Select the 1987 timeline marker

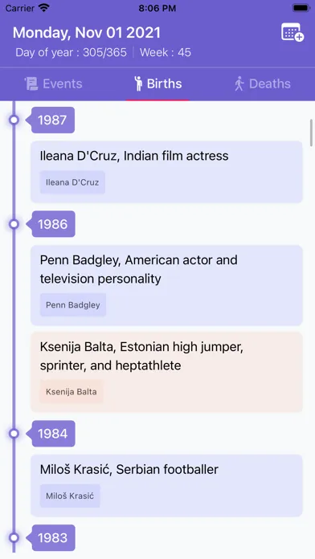[x=52, y=120]
